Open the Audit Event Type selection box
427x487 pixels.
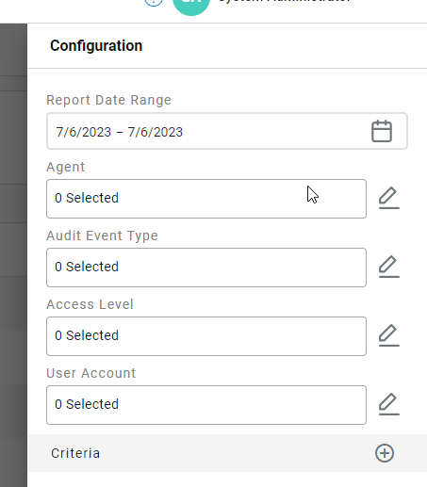(206, 268)
